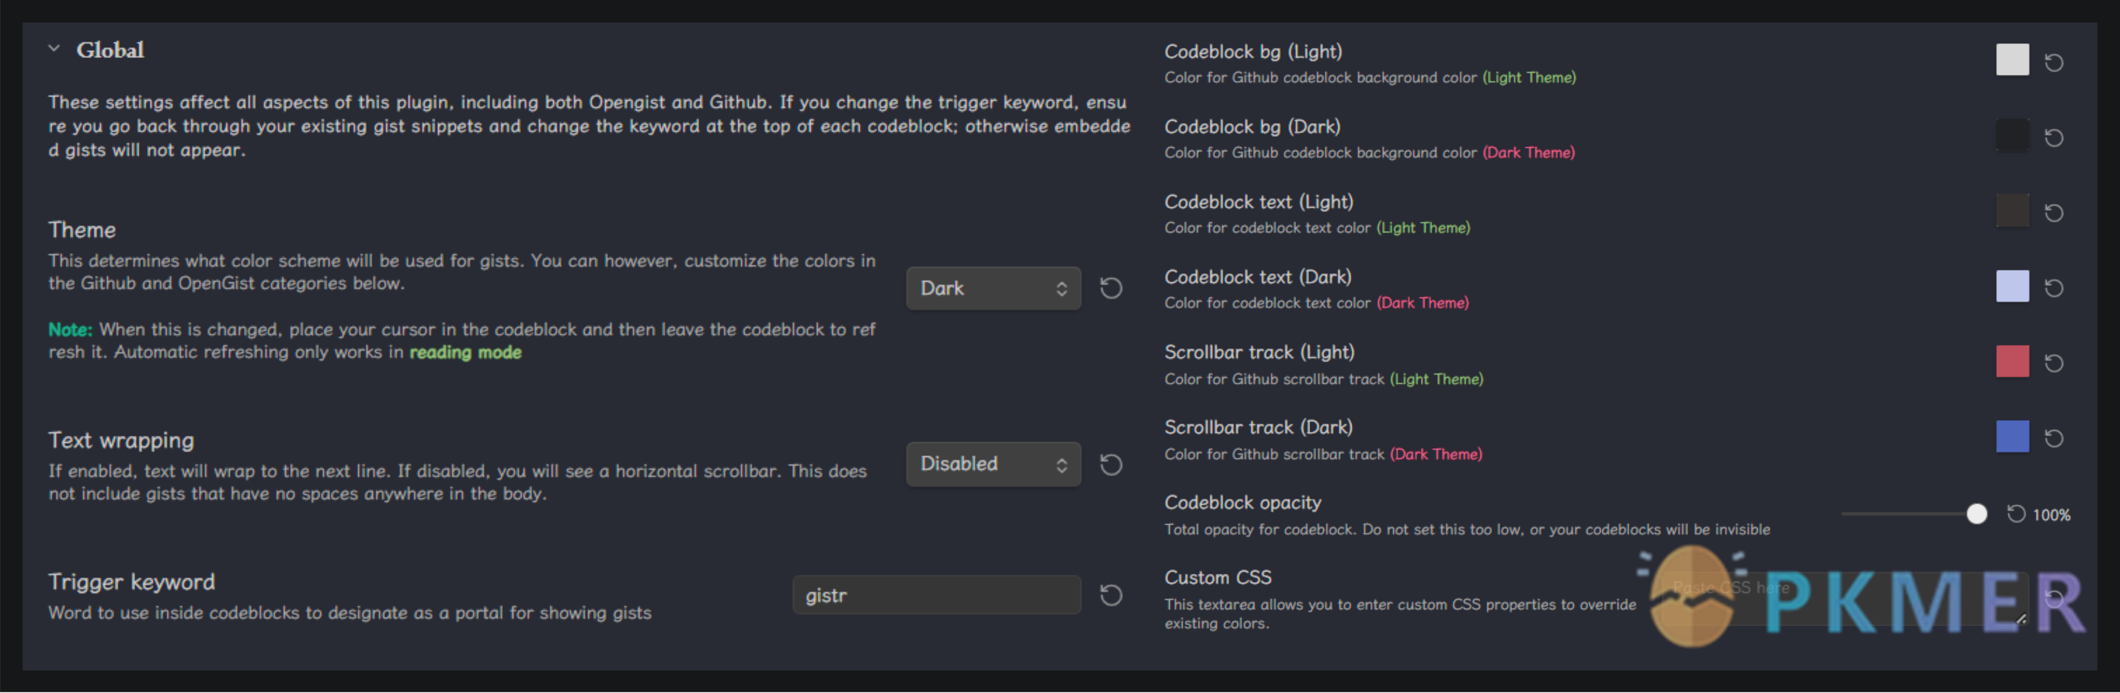Reset Scrollbar track (Dark) color
The width and height of the screenshot is (2120, 693).
pyautogui.click(x=2054, y=438)
